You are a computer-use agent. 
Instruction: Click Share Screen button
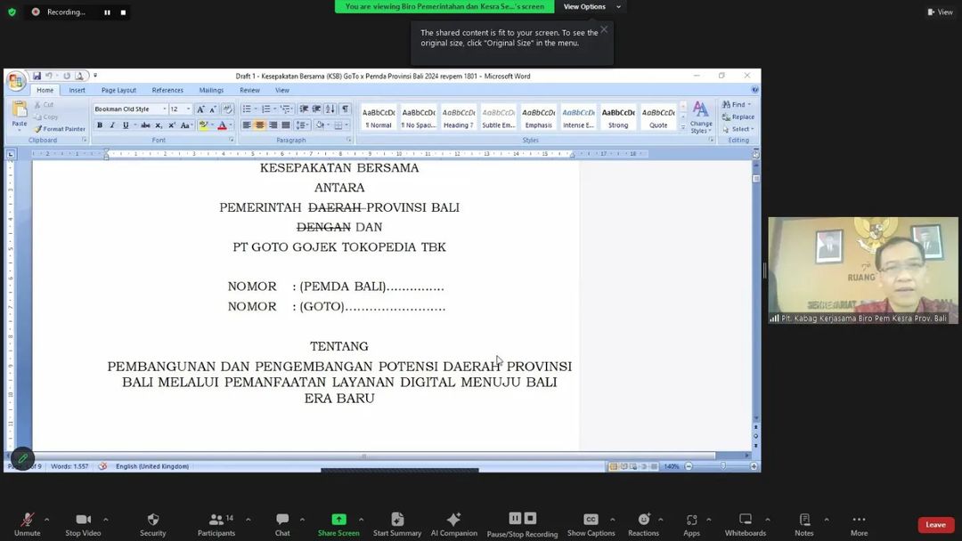coord(338,524)
